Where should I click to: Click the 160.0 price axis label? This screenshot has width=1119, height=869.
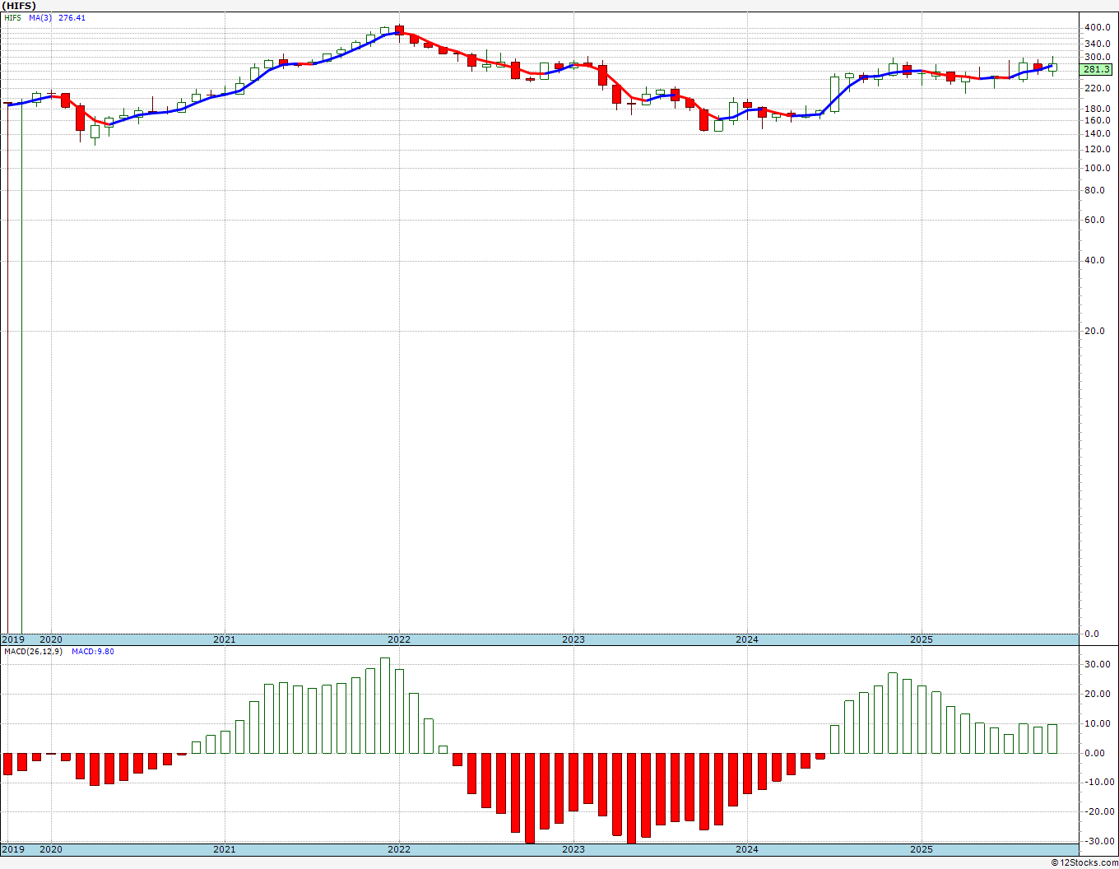click(1098, 120)
